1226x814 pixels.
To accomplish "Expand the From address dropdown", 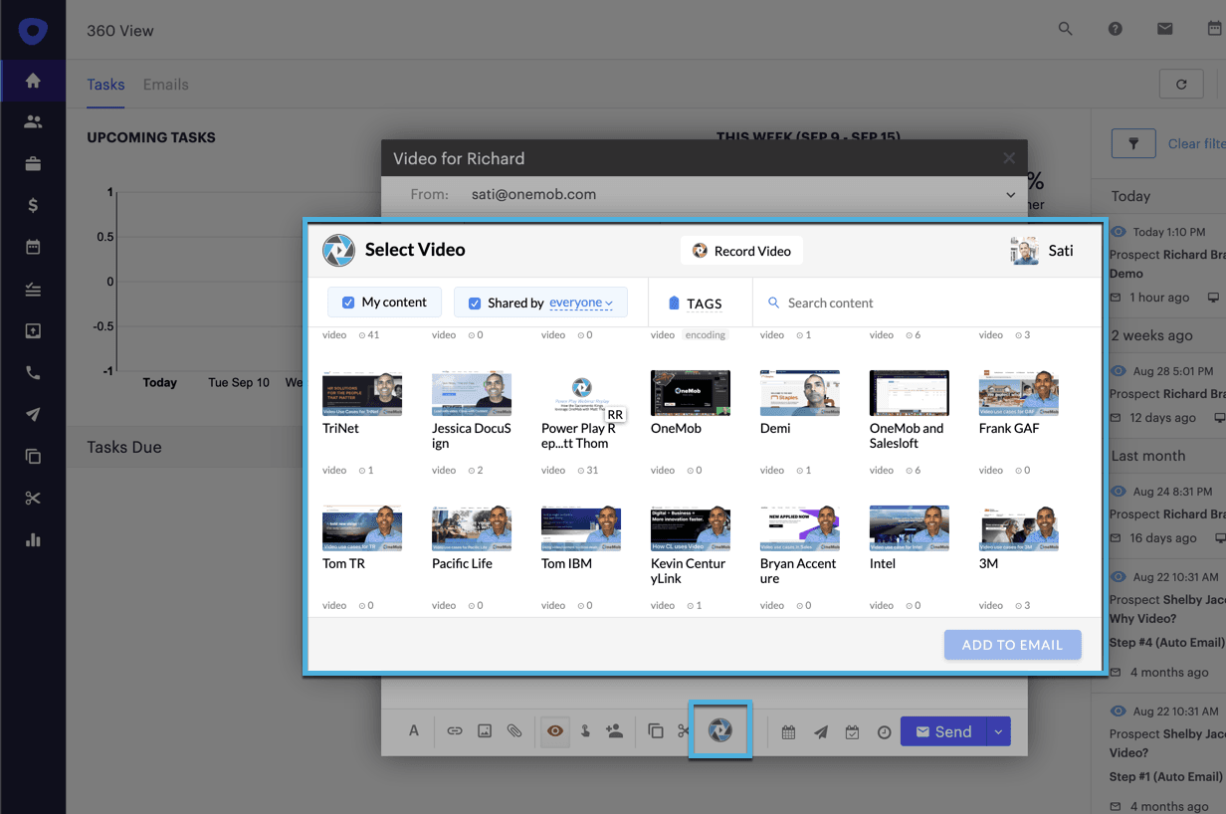I will pyautogui.click(x=1010, y=195).
